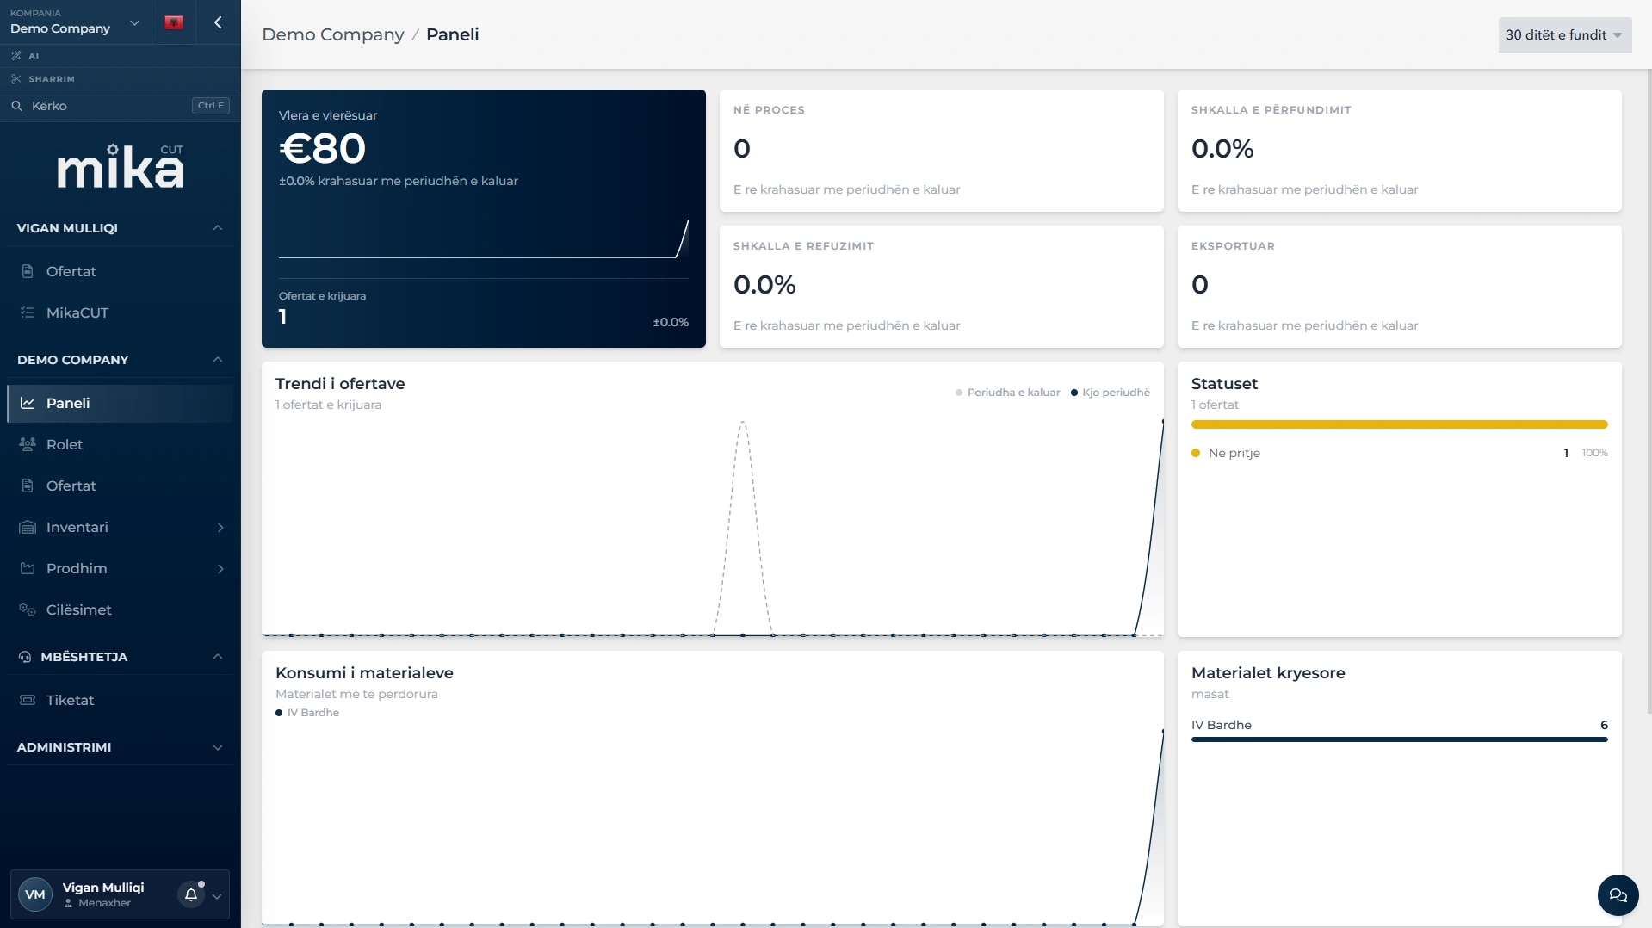Image resolution: width=1652 pixels, height=928 pixels.
Task: Open the Sharrim cutting tool
Action: click(121, 78)
